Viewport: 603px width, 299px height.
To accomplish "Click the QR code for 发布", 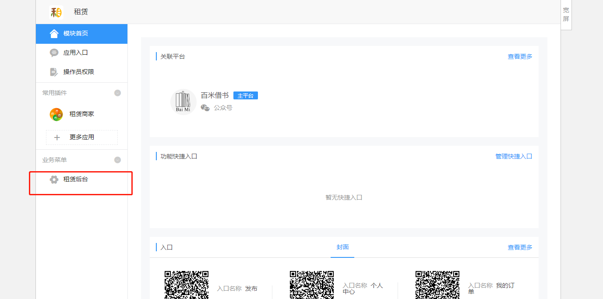I will point(187,285).
